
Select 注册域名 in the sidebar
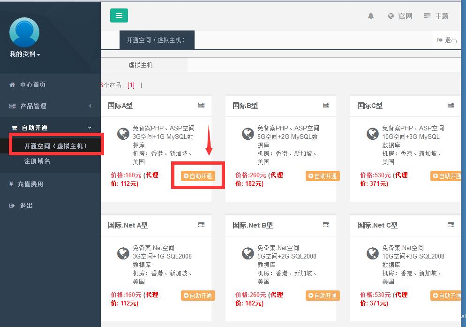click(37, 161)
